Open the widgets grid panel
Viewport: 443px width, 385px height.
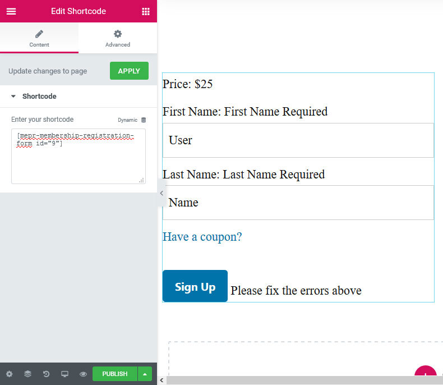pyautogui.click(x=146, y=11)
